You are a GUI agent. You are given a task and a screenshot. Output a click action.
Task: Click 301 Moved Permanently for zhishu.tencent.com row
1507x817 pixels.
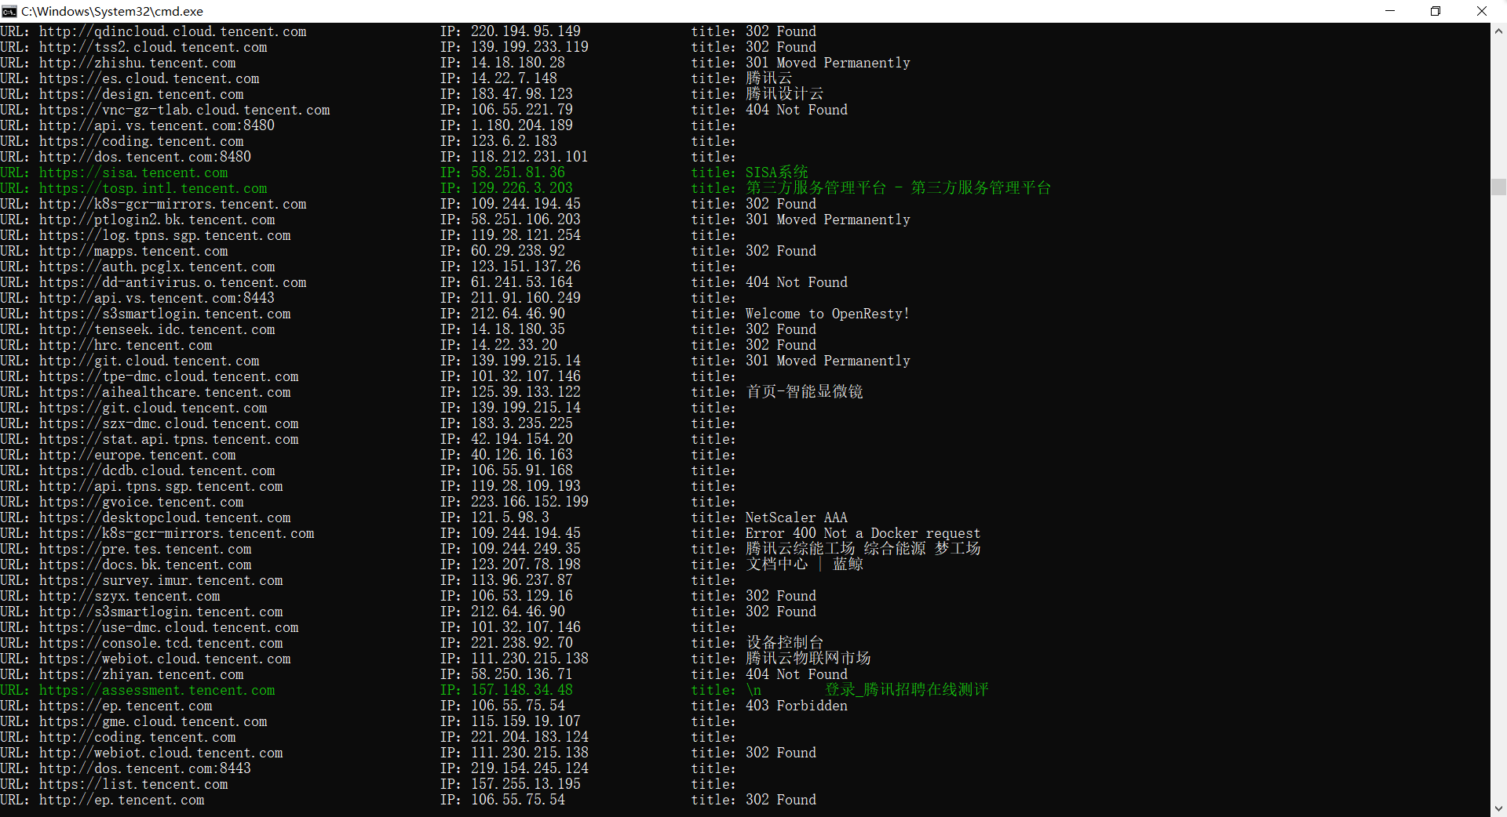coord(828,63)
